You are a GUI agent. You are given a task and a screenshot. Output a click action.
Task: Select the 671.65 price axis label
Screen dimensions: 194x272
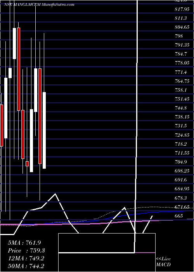(x=182, y=207)
